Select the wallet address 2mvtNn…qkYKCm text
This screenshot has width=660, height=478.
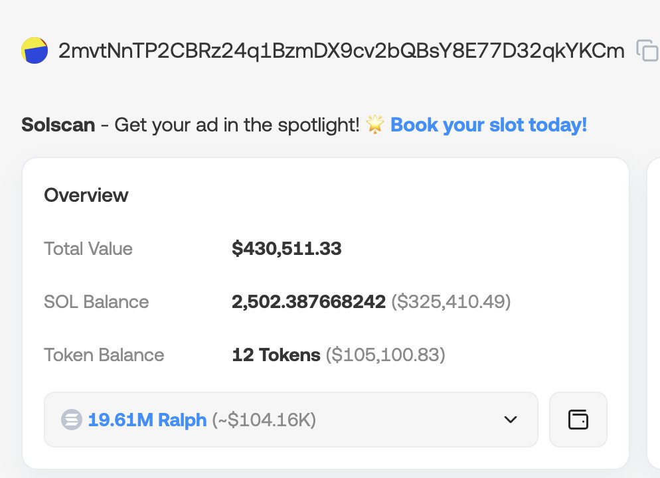click(341, 51)
